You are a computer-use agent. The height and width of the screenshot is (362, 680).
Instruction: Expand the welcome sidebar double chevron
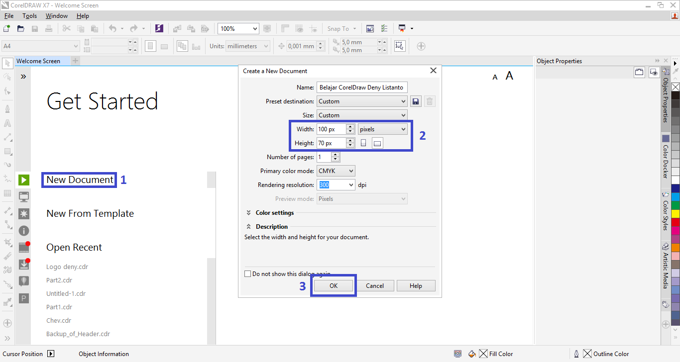click(23, 77)
